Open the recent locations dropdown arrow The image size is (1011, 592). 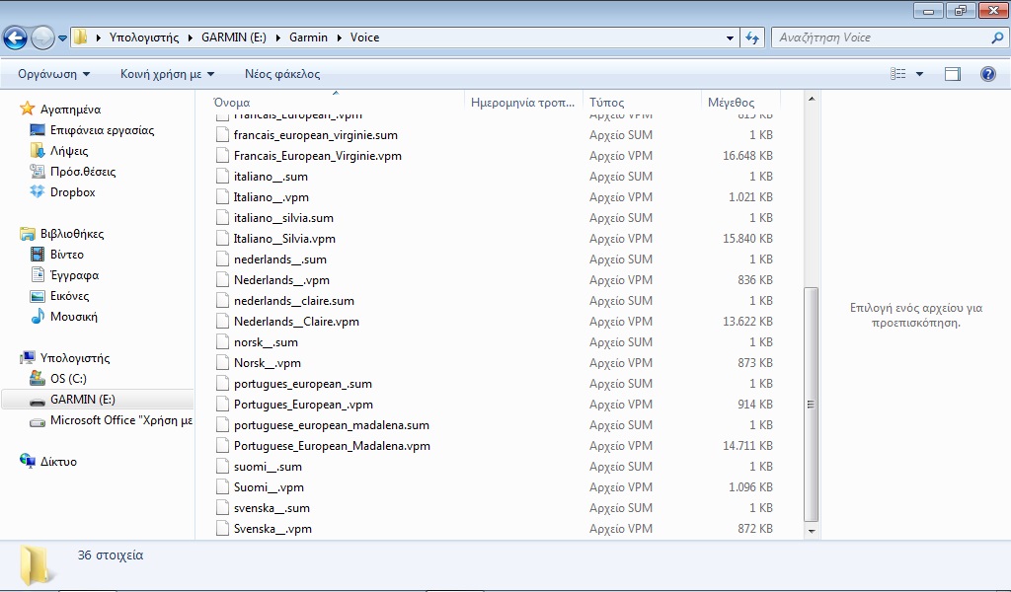pyautogui.click(x=62, y=38)
